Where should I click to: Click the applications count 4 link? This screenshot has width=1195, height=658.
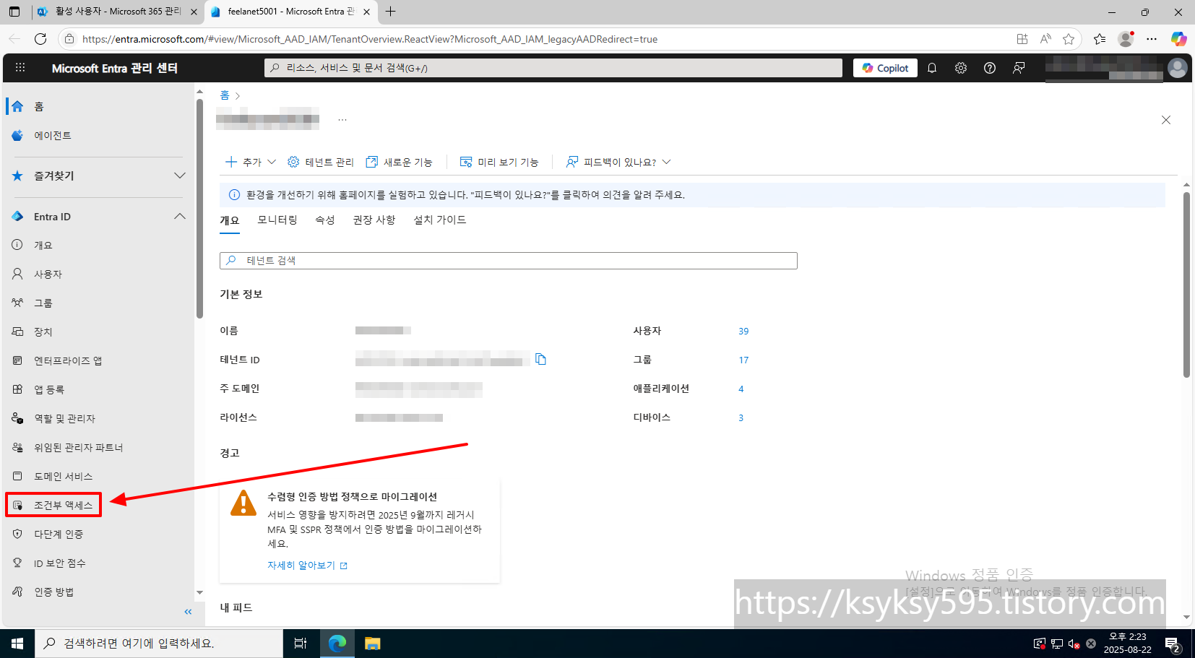(x=741, y=389)
